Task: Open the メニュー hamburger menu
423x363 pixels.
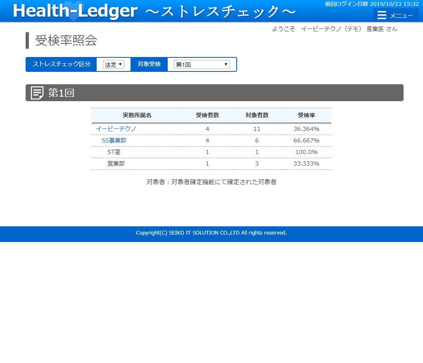Action: pyautogui.click(x=395, y=15)
